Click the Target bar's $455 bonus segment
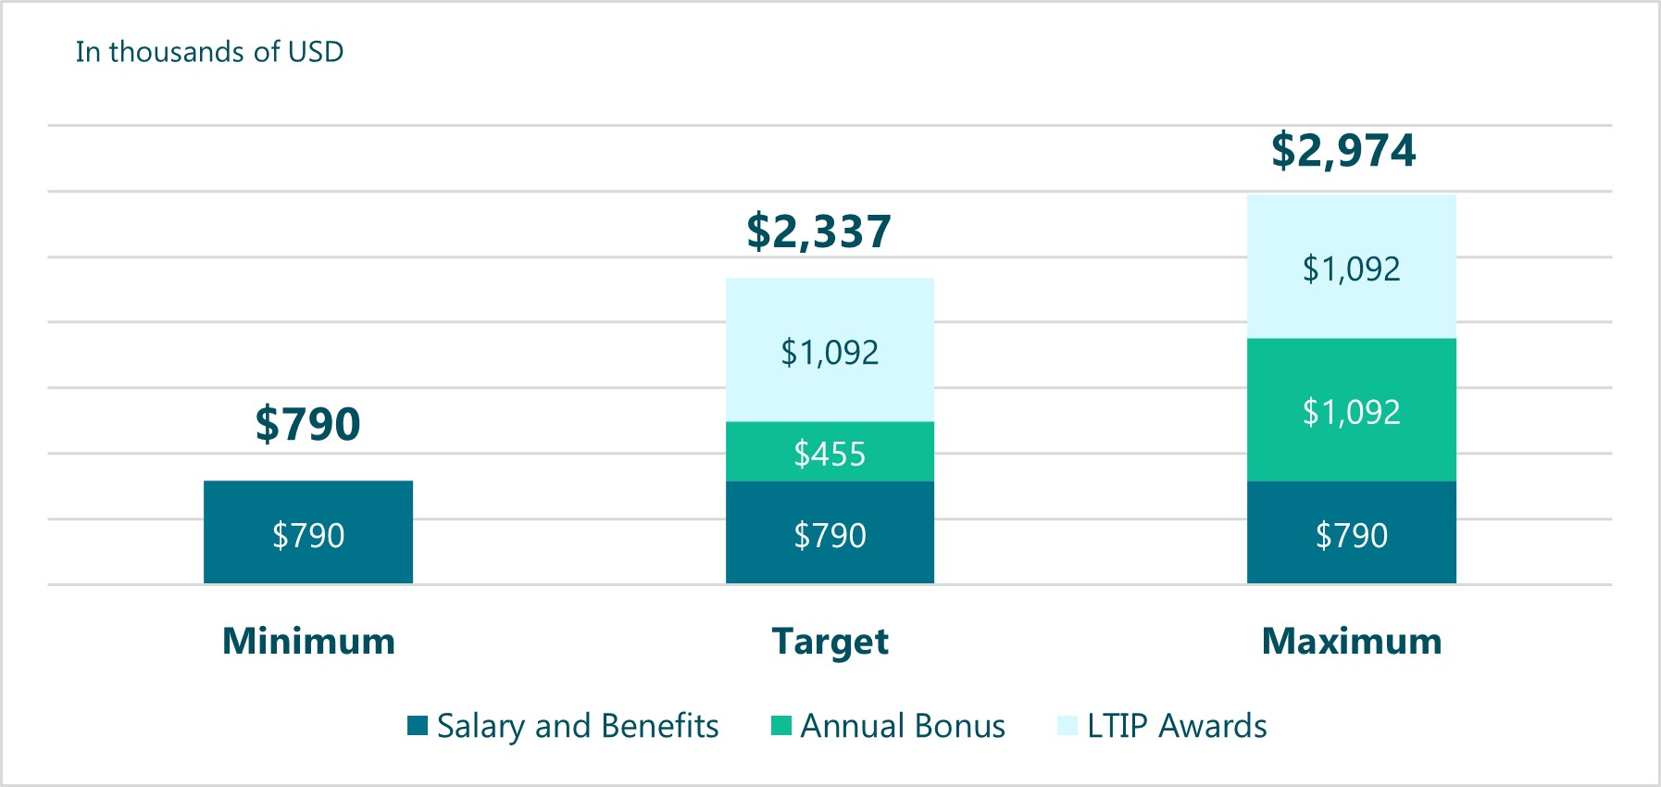 830,452
